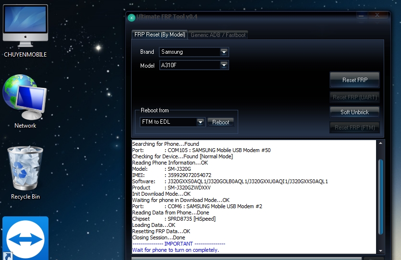Click the Product SM-J320GZWDXXV log line
401x260 pixels.
click(x=171, y=188)
